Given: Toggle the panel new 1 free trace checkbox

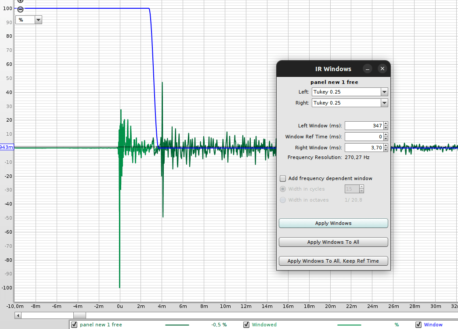Looking at the screenshot, I should (74, 325).
